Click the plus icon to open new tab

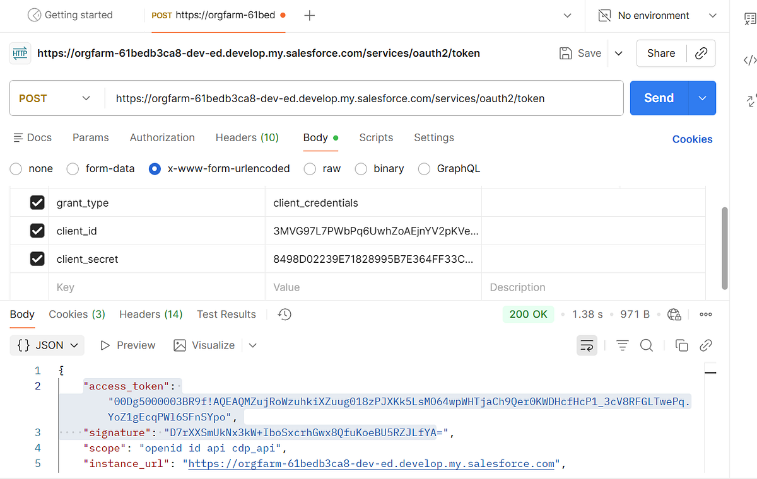pos(309,16)
